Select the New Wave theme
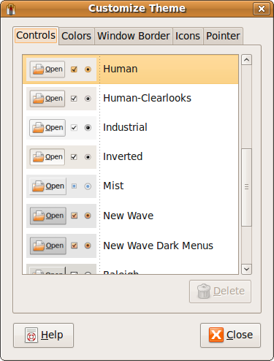Viewport: 274px width, 361px height. pos(129,216)
